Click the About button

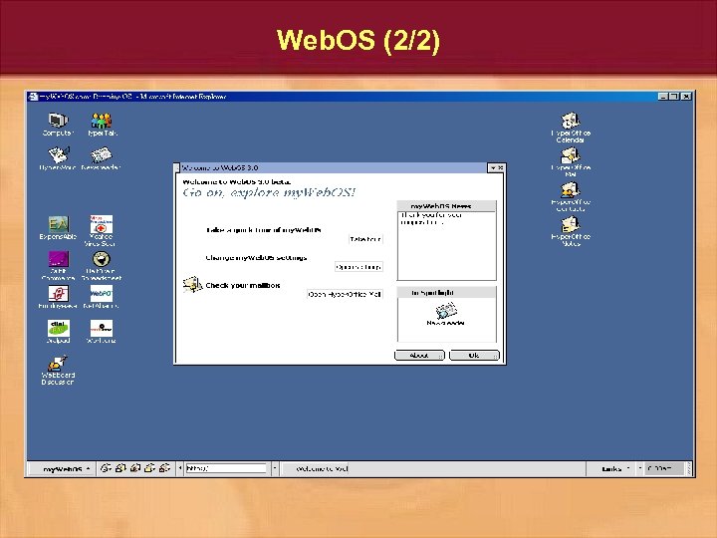pyautogui.click(x=419, y=356)
